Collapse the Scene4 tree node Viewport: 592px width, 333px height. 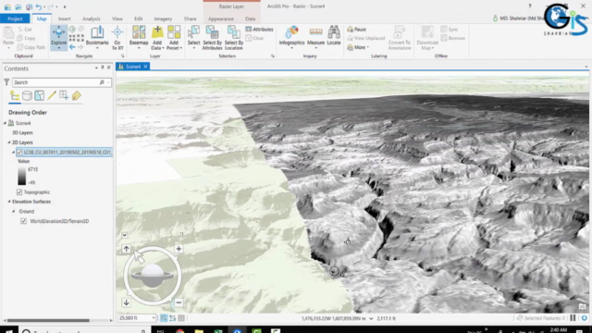[5, 123]
